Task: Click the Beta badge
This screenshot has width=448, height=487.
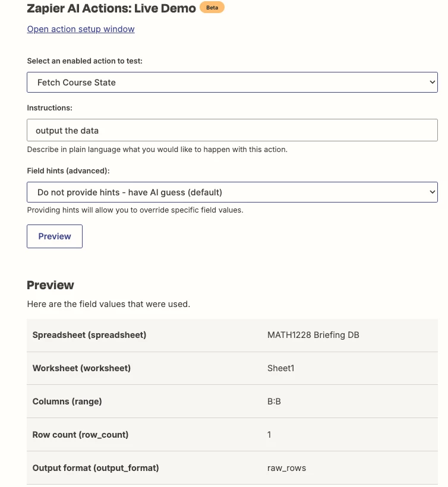Action: 212,8
